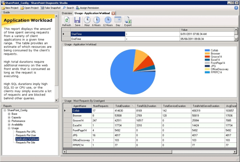Collapse the SharePoint_Config tree node
240x162 pixels.
[x=5, y=110]
